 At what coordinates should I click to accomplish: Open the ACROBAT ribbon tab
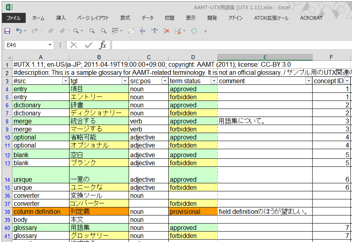pos(311,18)
